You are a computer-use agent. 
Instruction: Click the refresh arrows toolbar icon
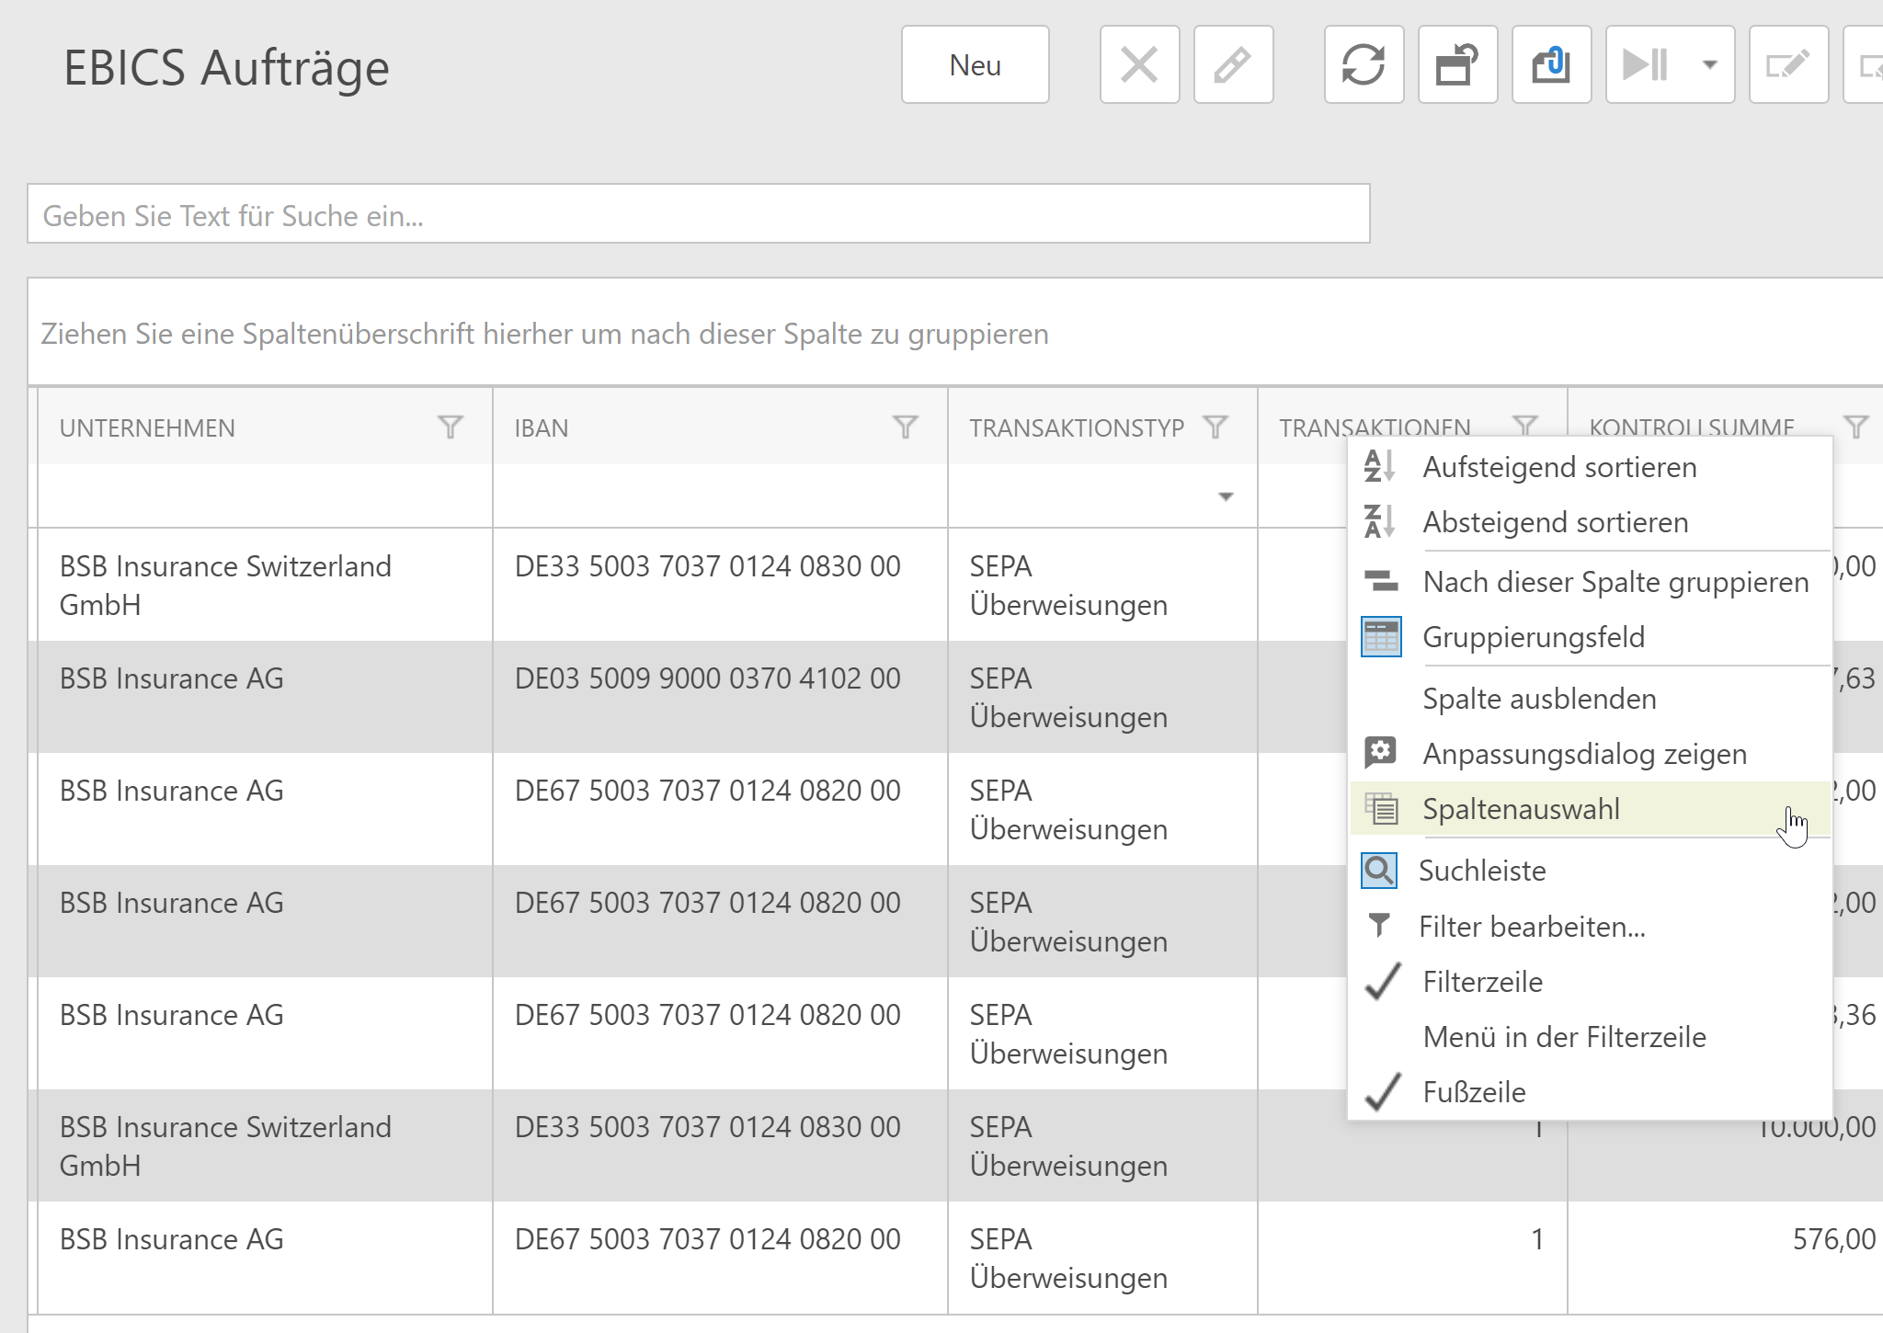click(x=1364, y=65)
